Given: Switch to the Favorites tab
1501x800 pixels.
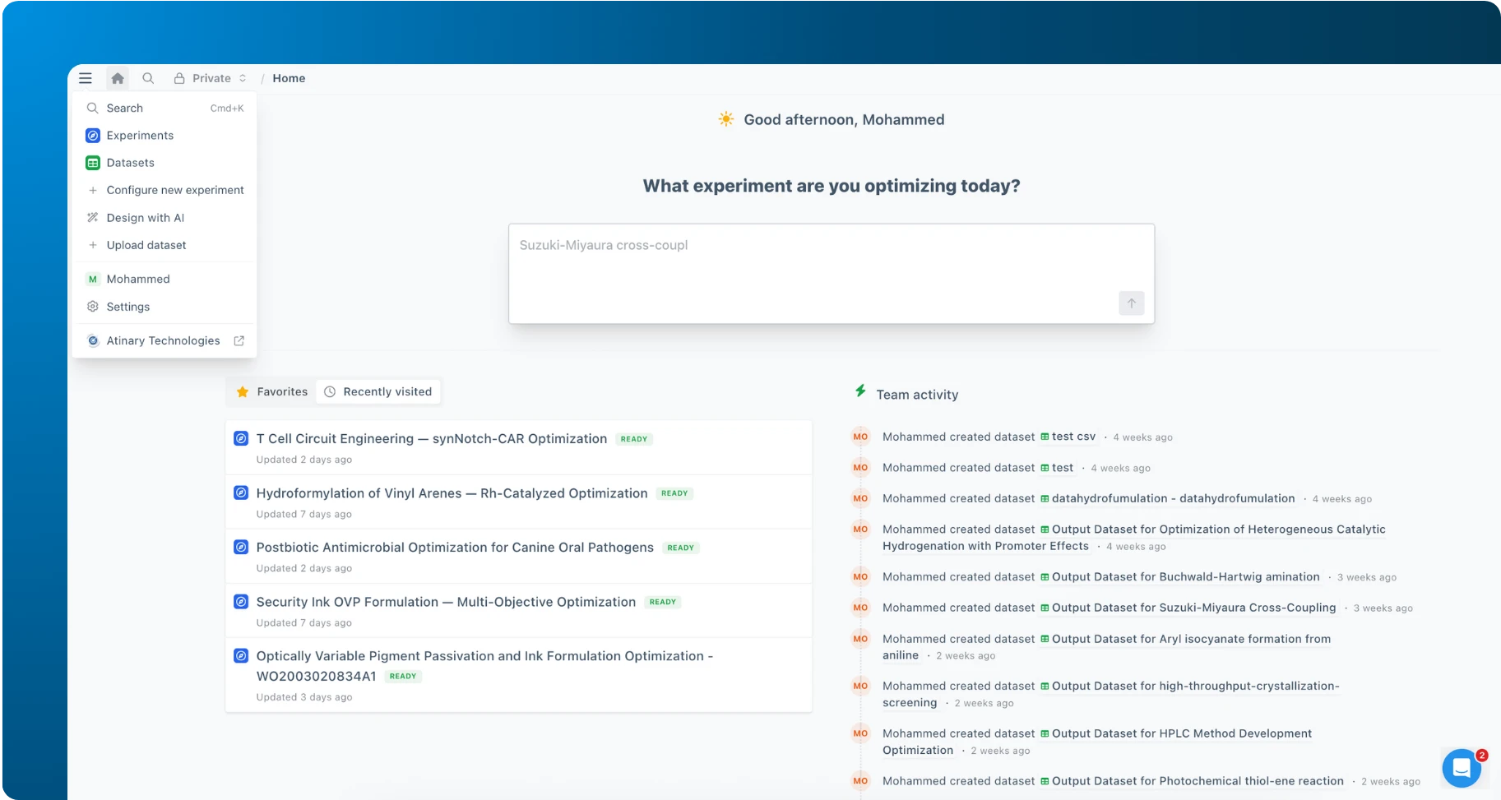Looking at the screenshot, I should (x=272, y=392).
